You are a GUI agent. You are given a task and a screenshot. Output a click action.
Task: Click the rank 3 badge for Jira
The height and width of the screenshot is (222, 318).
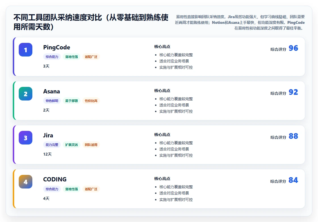(x=26, y=138)
